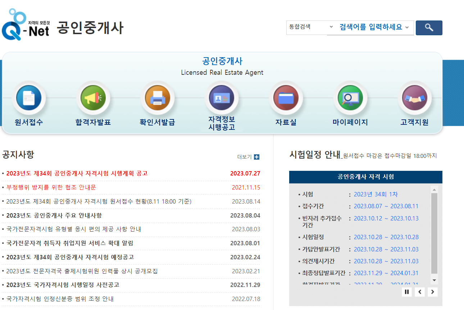Click the date 2023.07.27 in notices
Screen dimensions: 464x310
pos(245,173)
